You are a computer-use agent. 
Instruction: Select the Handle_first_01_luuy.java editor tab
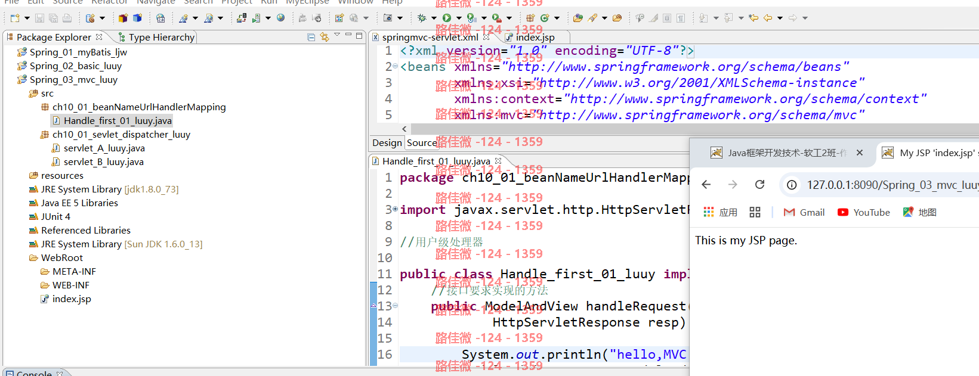[x=436, y=161]
